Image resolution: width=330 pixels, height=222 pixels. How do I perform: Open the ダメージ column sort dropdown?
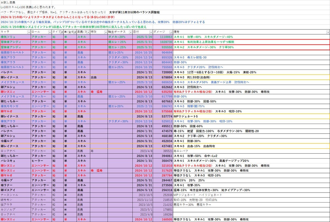click(171, 32)
